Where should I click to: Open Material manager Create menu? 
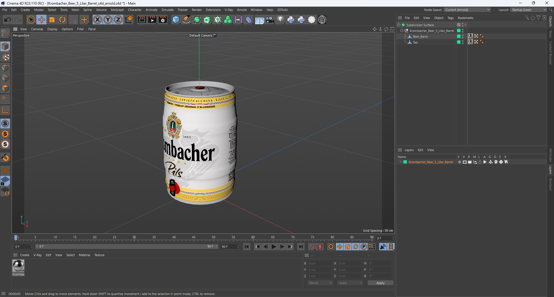point(25,255)
